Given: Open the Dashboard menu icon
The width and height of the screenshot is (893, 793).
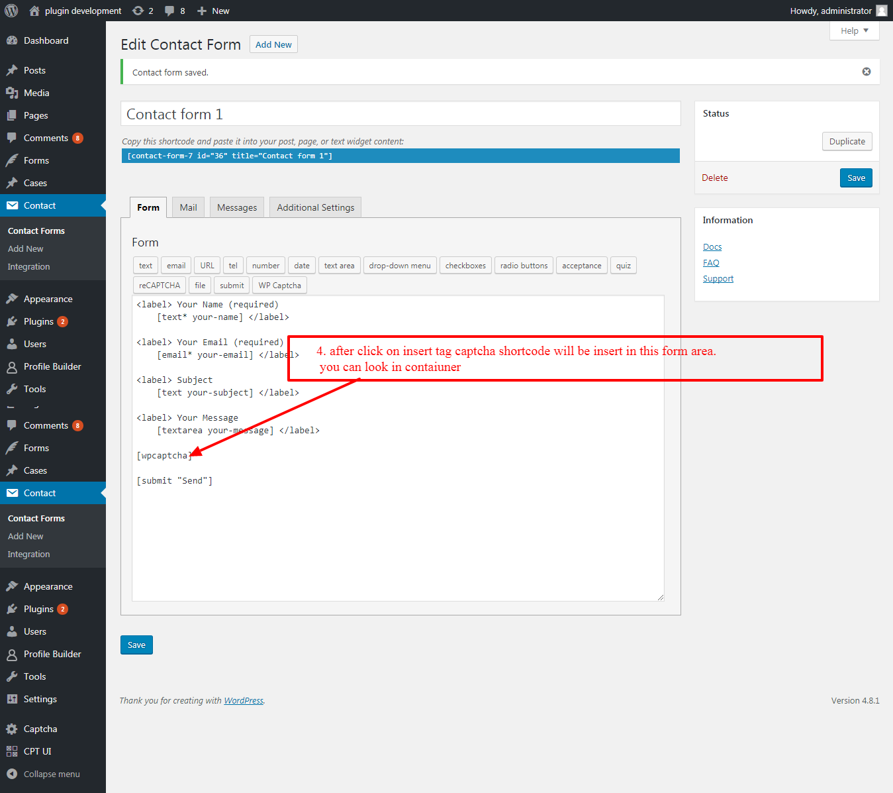Looking at the screenshot, I should (12, 40).
